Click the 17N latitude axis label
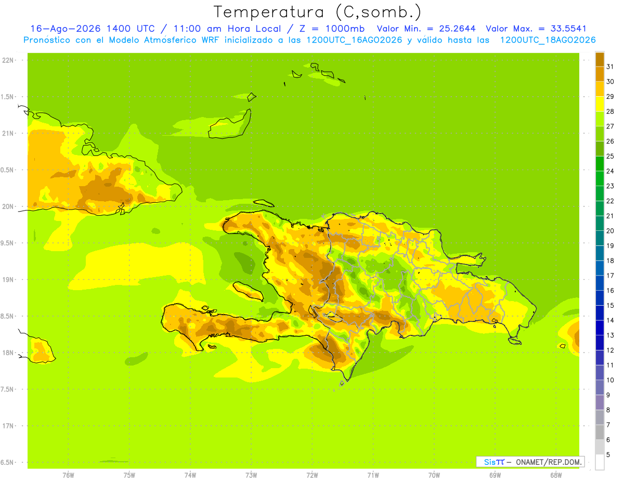Image resolution: width=624 pixels, height=482 pixels. [x=7, y=426]
